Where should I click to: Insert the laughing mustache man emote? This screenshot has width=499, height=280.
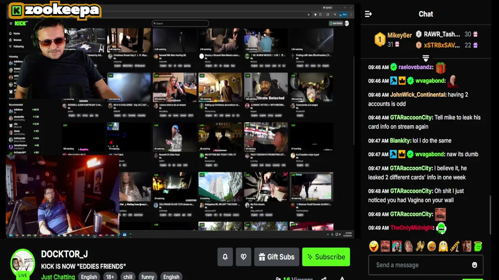(x=385, y=246)
